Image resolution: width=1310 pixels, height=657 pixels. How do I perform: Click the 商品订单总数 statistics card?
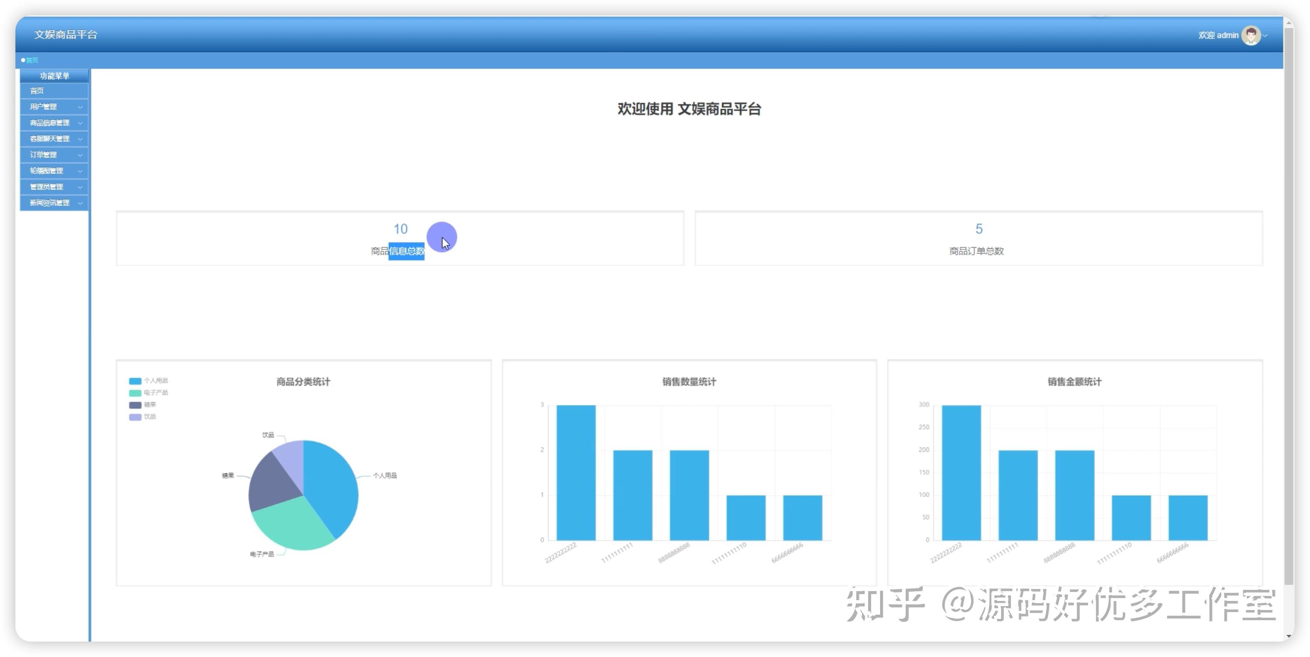[x=978, y=239]
